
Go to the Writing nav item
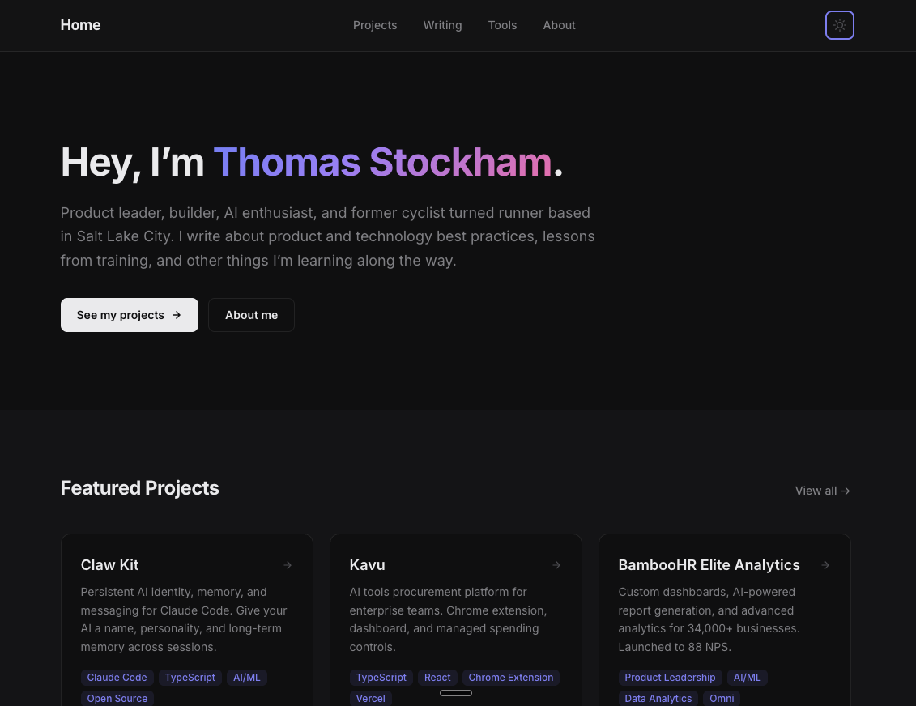tap(442, 25)
